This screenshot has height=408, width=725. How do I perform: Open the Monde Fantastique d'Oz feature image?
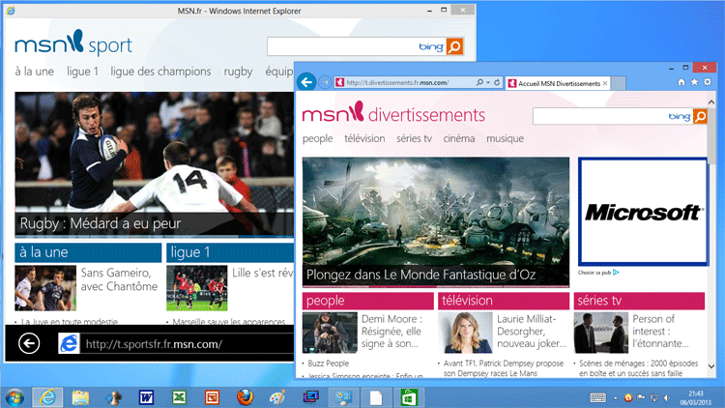pyautogui.click(x=436, y=221)
